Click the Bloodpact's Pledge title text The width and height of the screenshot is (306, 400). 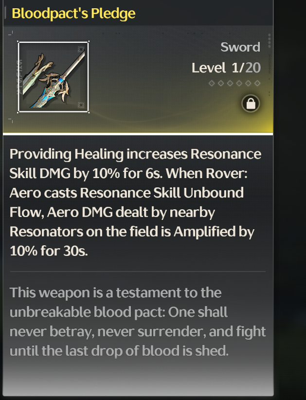point(73,14)
